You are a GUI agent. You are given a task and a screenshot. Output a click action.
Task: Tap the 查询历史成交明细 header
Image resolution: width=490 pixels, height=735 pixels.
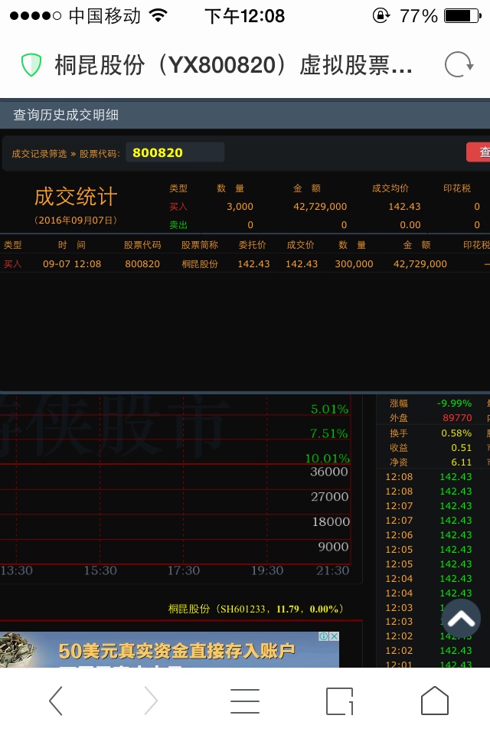(66, 115)
